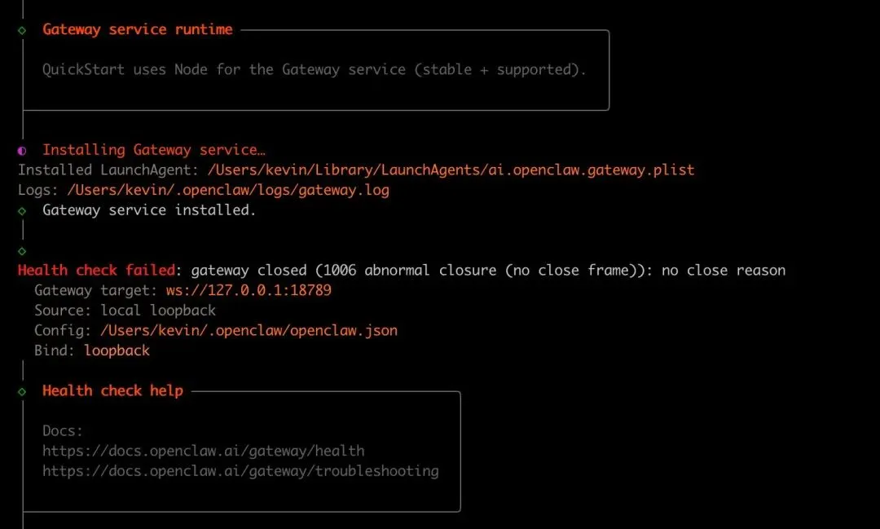Click the diamond marker beside Gateway service installed

[x=22, y=210]
